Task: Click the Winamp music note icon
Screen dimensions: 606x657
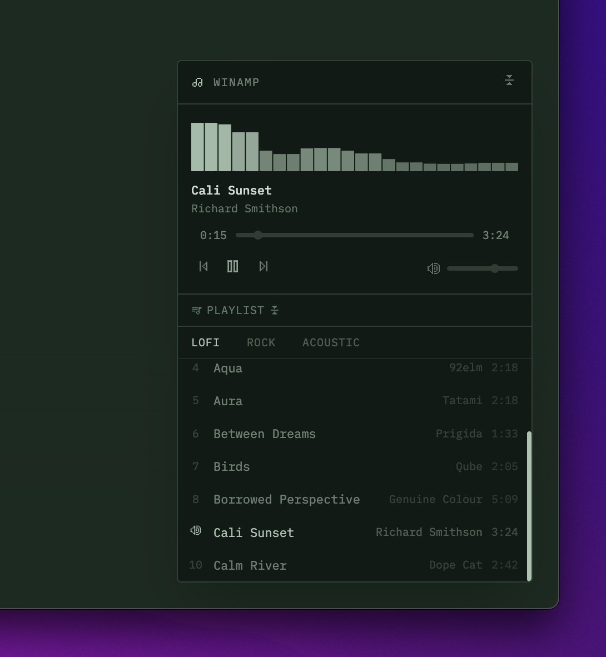Action: click(x=197, y=82)
